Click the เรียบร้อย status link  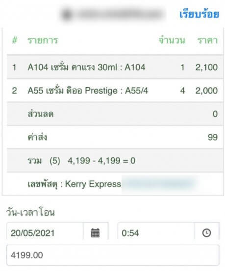[x=199, y=14]
